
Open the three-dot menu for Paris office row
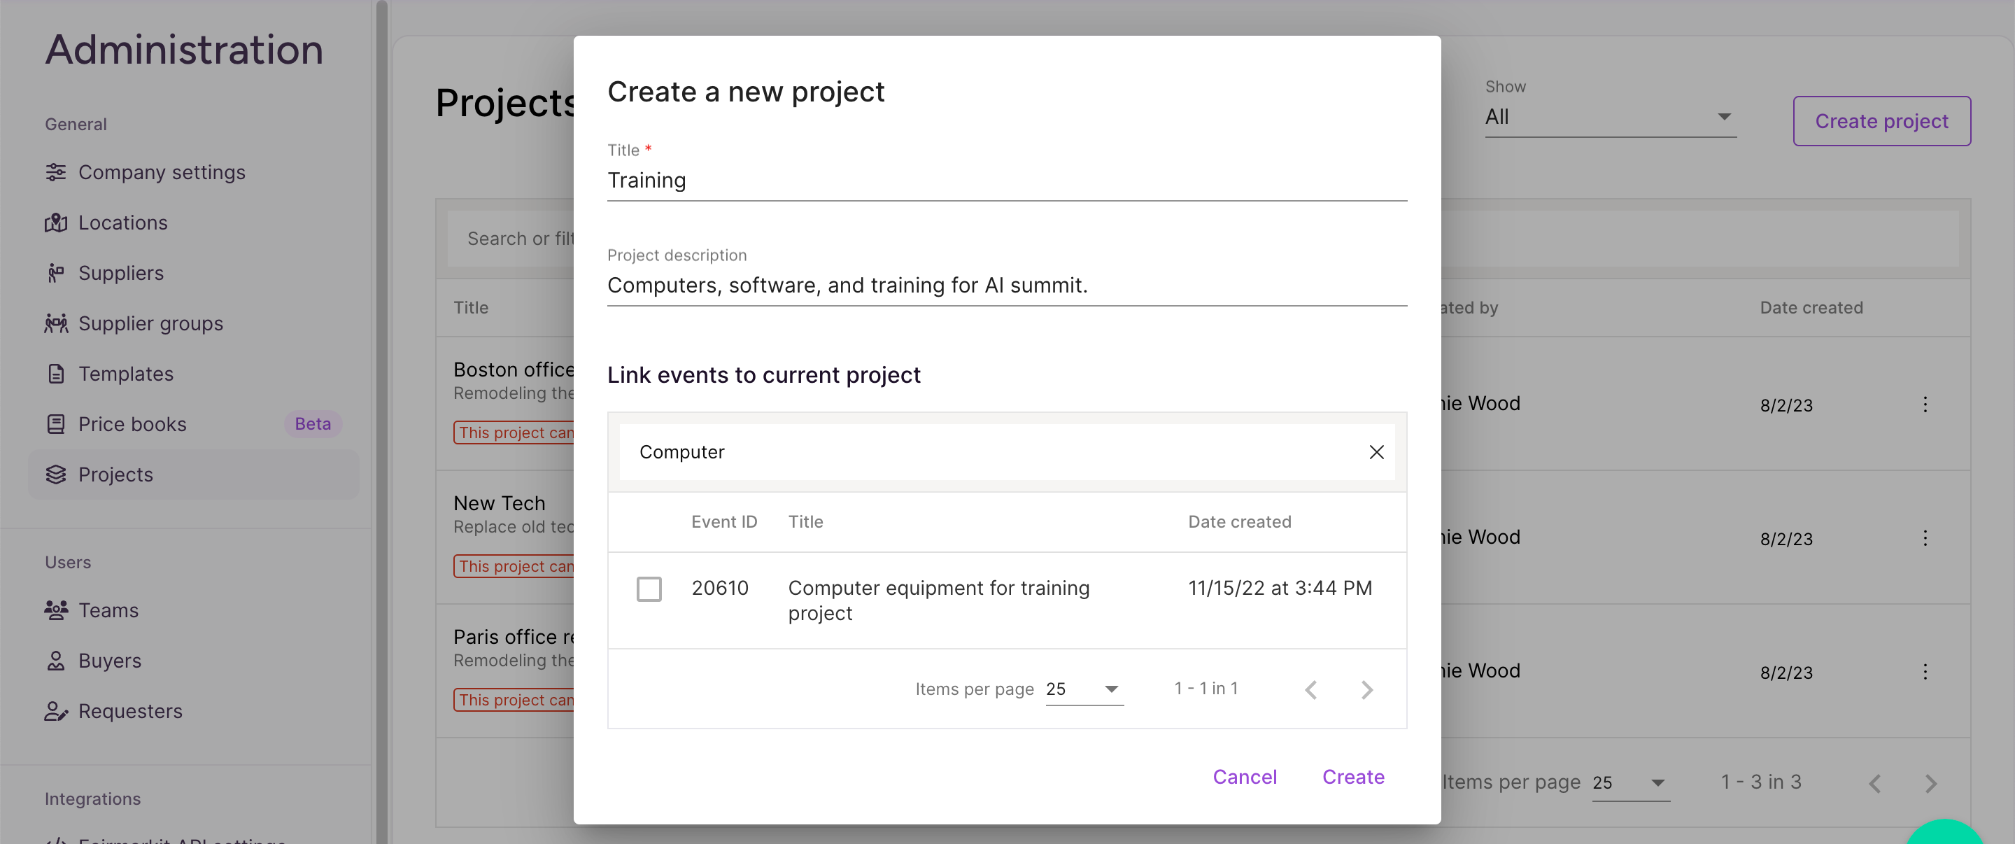tap(1925, 672)
